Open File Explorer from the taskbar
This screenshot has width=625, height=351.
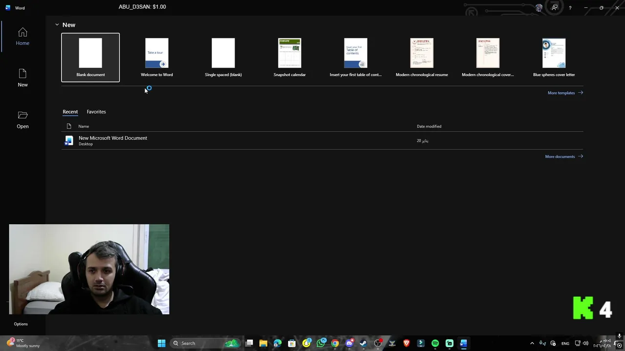tap(263, 343)
